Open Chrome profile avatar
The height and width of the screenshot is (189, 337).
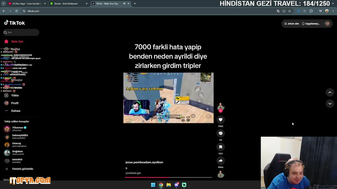coord(327,11)
